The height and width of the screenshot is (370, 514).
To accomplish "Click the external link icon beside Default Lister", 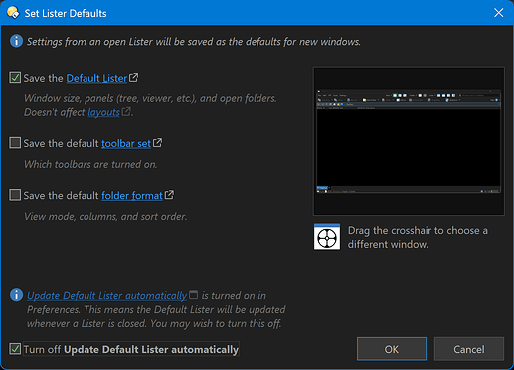I will pos(133,78).
